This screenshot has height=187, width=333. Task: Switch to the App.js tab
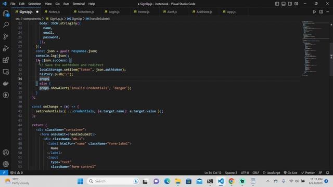pyautogui.click(x=231, y=12)
